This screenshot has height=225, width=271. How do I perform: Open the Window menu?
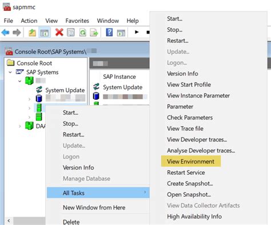click(x=108, y=21)
